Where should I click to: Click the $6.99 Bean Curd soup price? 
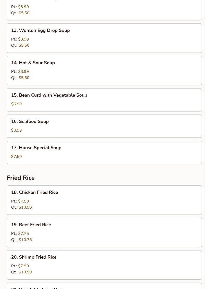point(17,104)
